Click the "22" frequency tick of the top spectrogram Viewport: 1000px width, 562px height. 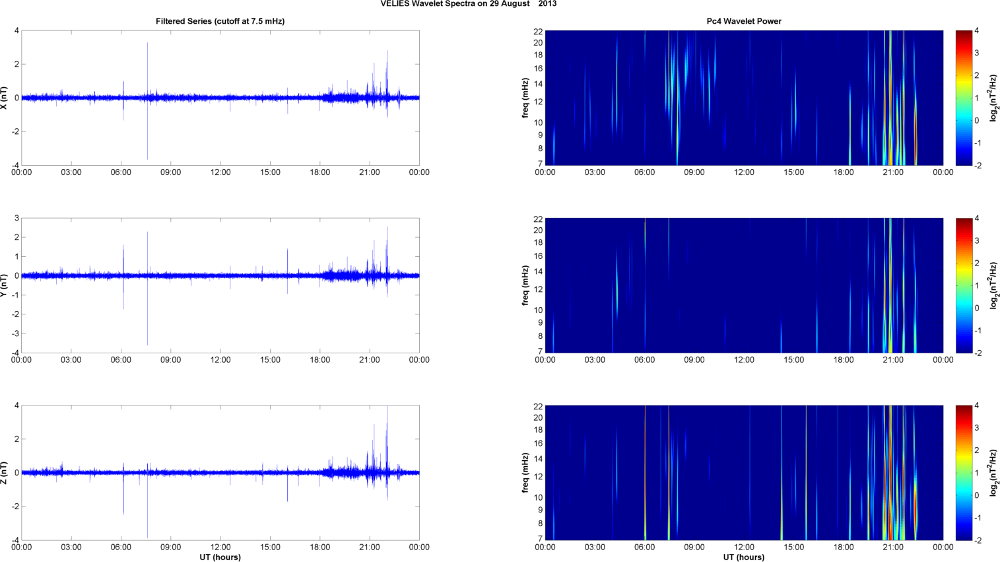pyautogui.click(x=538, y=31)
